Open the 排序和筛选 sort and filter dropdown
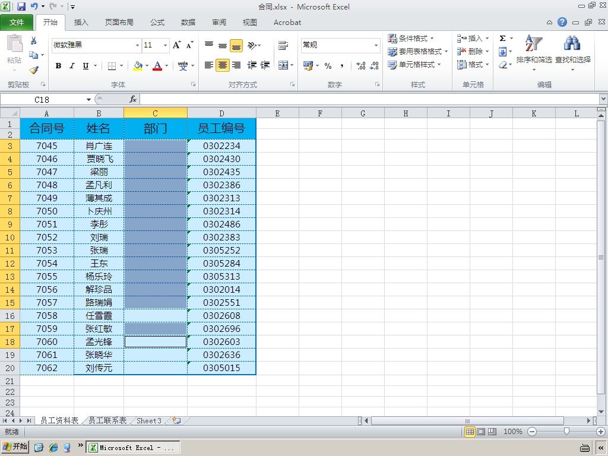The width and height of the screenshot is (608, 456). pos(534,53)
